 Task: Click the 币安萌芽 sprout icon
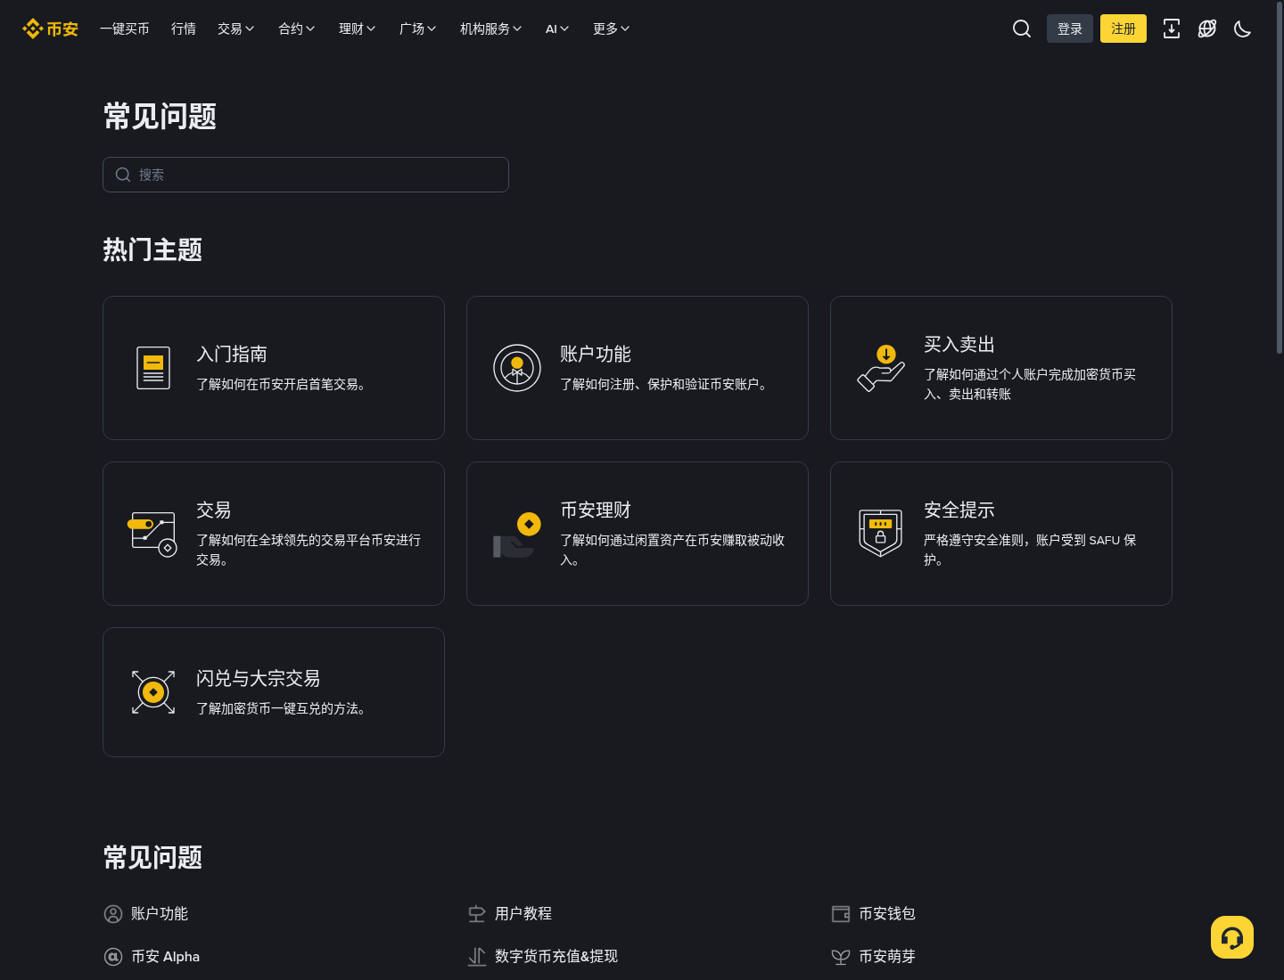[841, 957]
